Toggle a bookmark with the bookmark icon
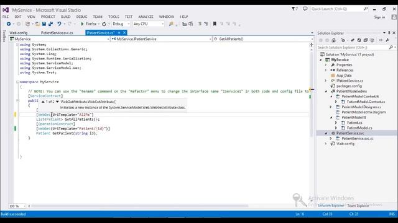Screen dimensions: 398x223 pyautogui.click(x=215, y=24)
